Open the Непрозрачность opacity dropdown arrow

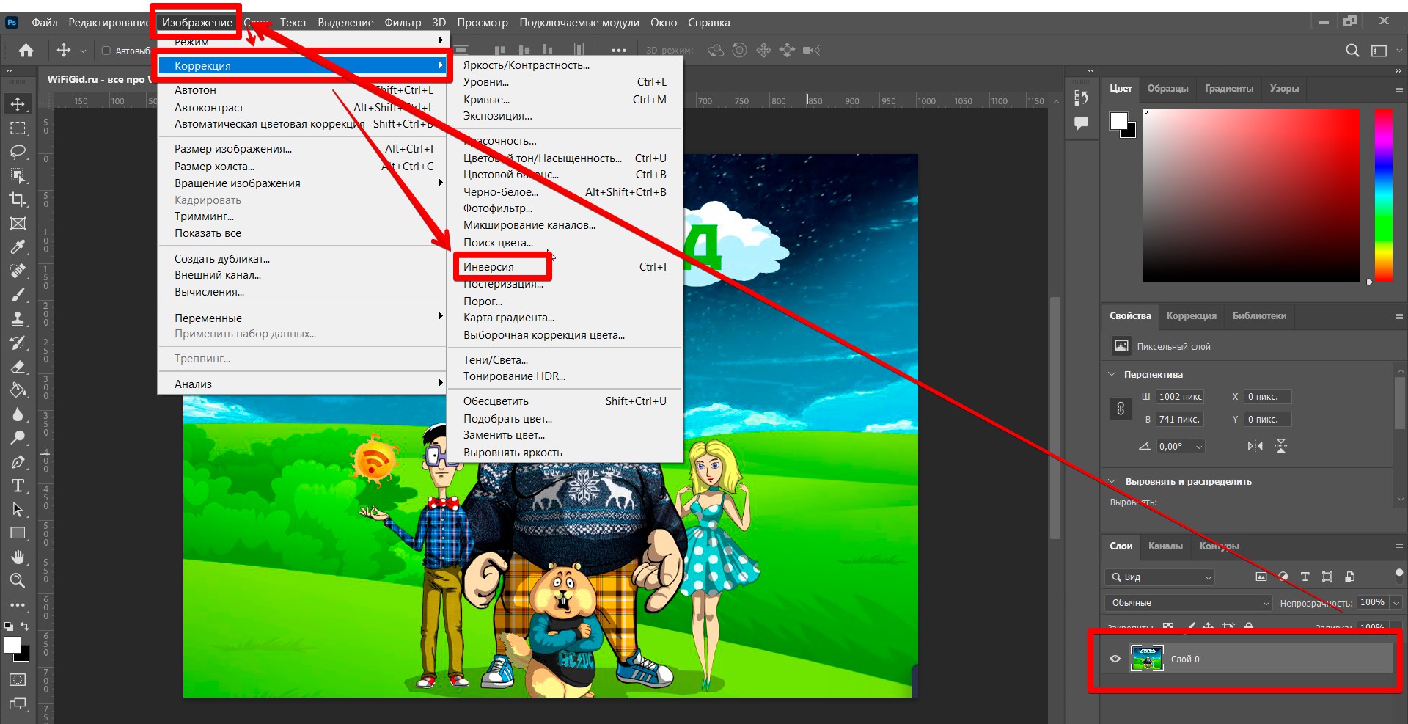click(x=1396, y=603)
